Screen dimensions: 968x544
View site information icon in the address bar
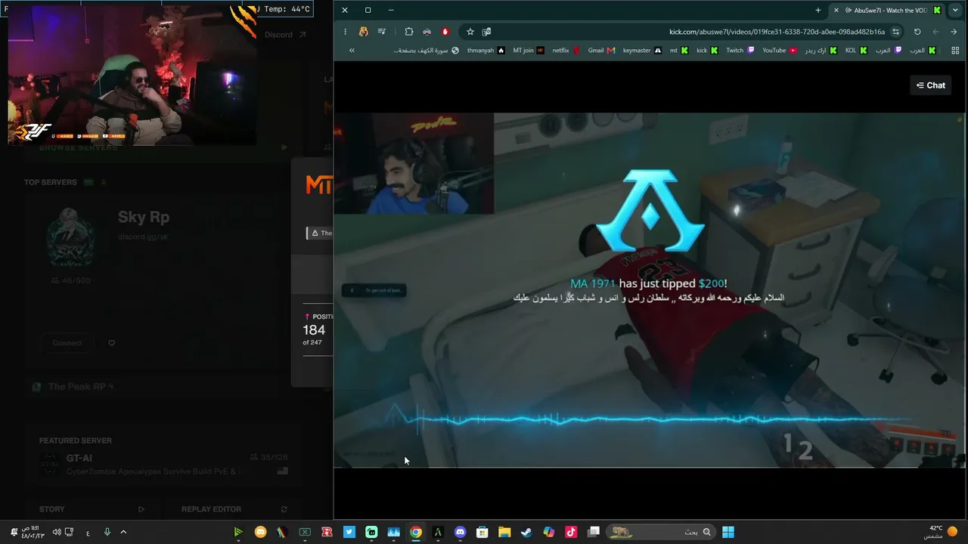[895, 32]
